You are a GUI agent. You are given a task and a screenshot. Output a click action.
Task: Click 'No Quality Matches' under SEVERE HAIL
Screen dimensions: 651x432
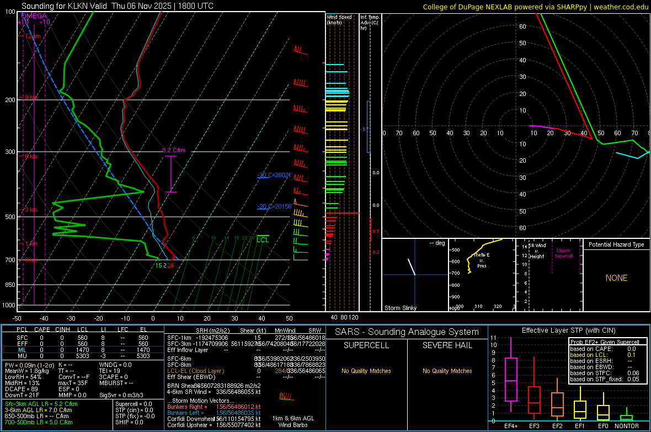coord(447,371)
